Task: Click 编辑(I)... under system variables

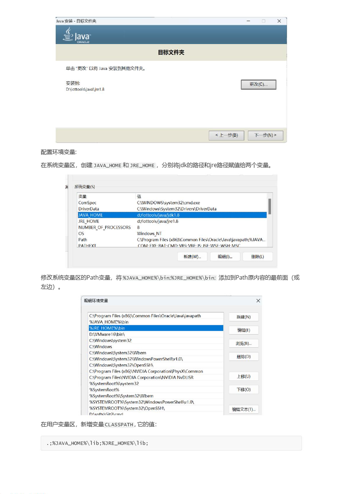Action: (x=225, y=257)
